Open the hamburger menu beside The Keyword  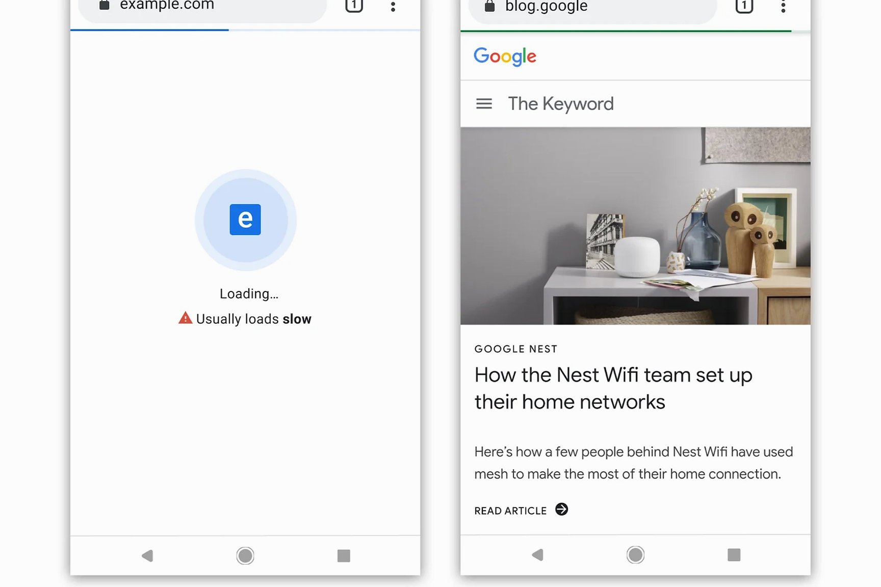pyautogui.click(x=484, y=104)
